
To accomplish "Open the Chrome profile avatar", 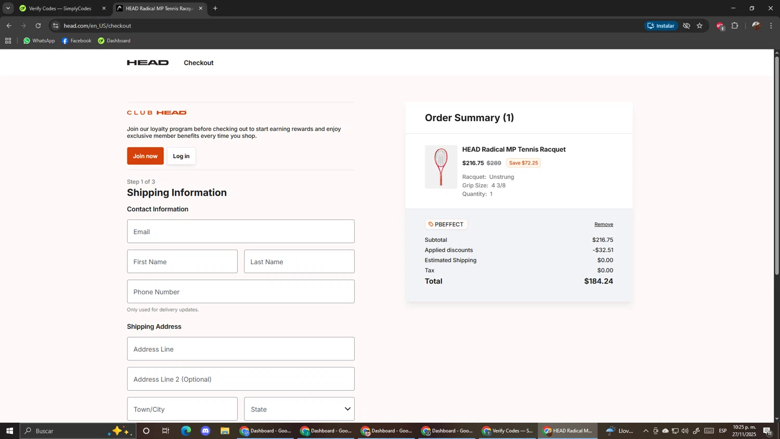I will (756, 25).
